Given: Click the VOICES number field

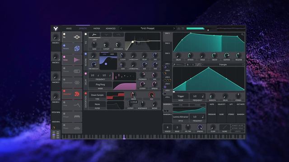Looking at the screenshot, I should pyautogui.click(x=168, y=127).
